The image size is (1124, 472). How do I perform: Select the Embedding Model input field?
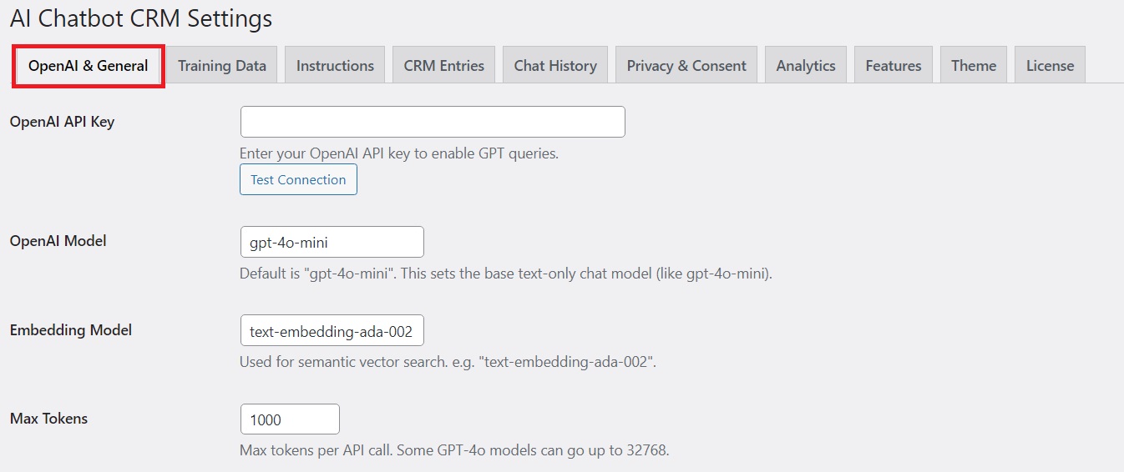pyautogui.click(x=332, y=331)
